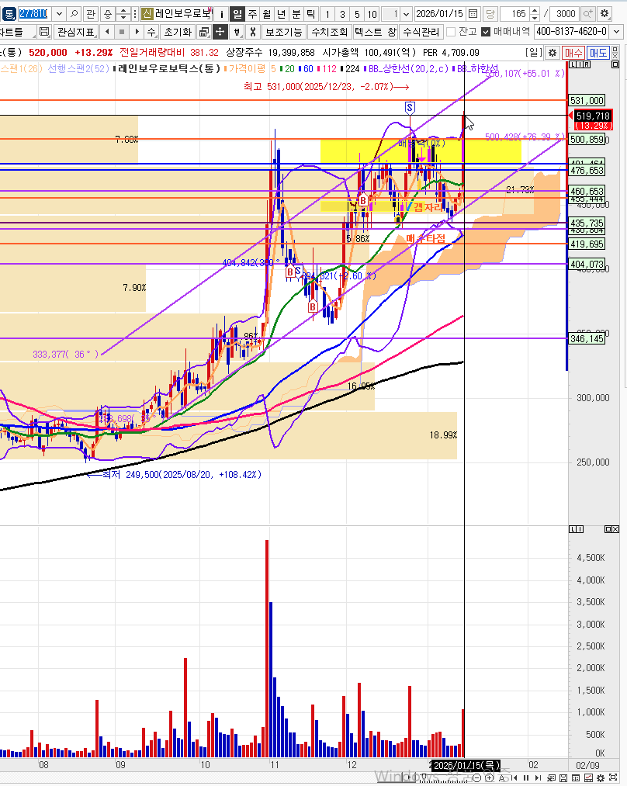Select the crosshair cursor tool
The height and width of the screenshot is (786, 627).
pyautogui.click(x=220, y=32)
